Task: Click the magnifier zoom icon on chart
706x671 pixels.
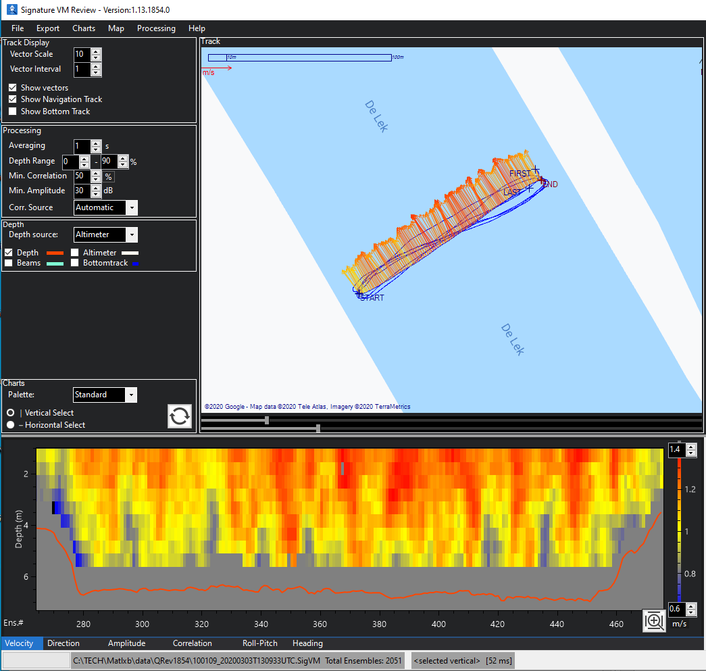Action: pos(654,620)
